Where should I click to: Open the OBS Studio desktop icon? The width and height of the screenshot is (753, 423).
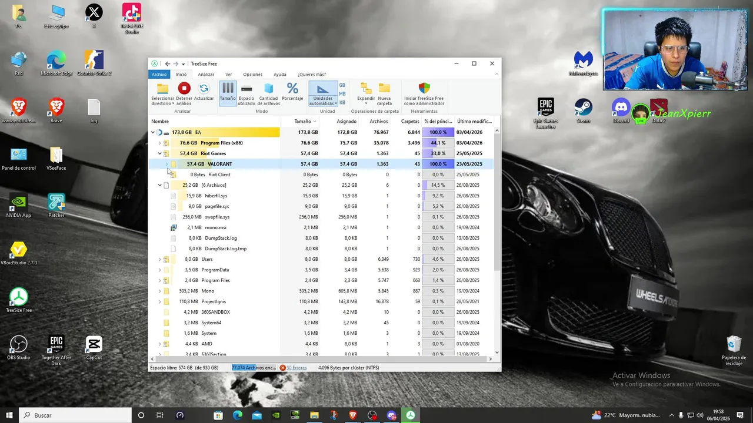(19, 347)
